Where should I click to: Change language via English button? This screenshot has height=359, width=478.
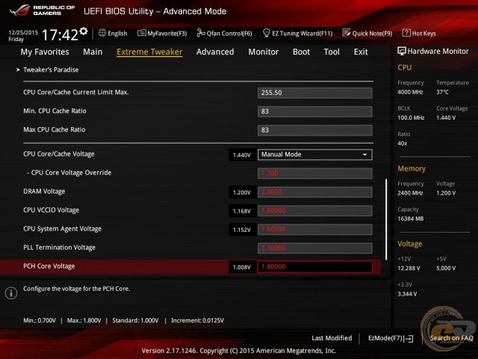click(117, 33)
